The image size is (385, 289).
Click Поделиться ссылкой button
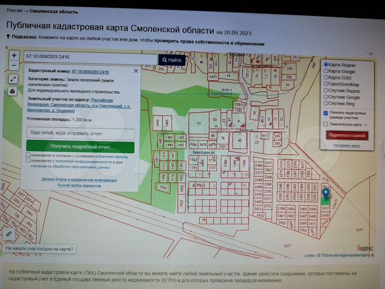[x=346, y=135]
